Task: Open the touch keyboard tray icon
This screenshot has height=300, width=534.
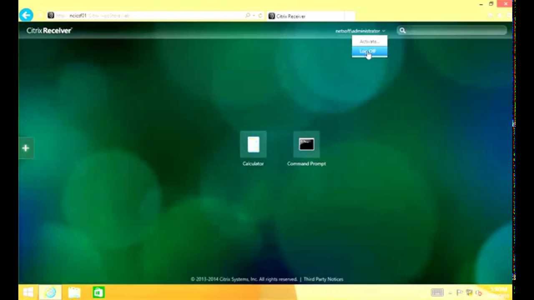Action: 437,292
